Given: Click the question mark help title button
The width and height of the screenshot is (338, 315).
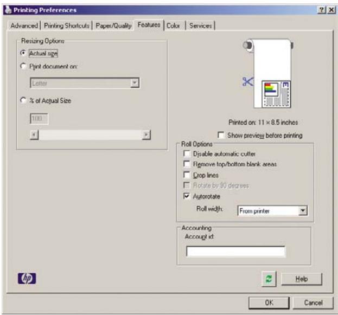Looking at the screenshot, I should pos(322,10).
